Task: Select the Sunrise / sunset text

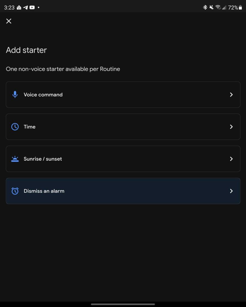Action: (x=43, y=159)
